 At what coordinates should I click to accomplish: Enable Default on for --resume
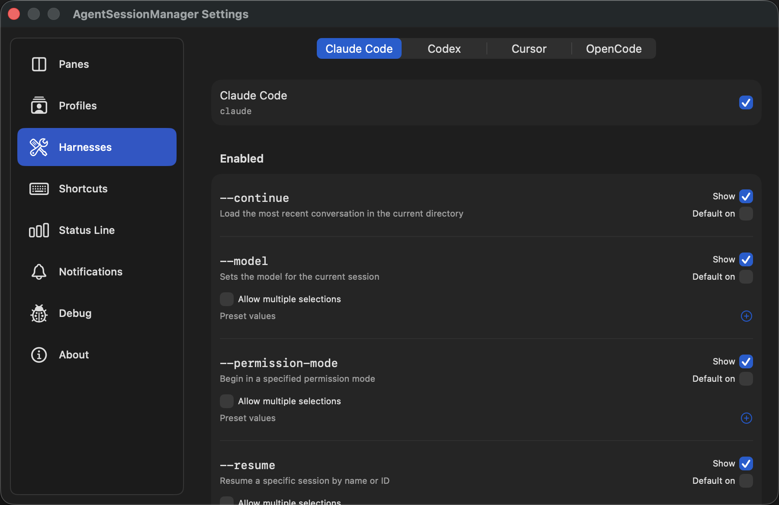tap(746, 481)
